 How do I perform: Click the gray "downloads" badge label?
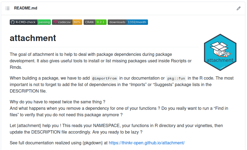(117, 22)
